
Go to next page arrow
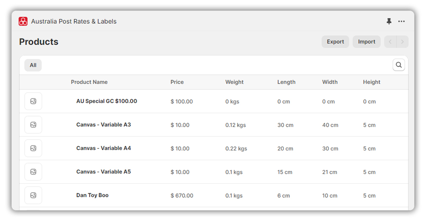point(402,42)
